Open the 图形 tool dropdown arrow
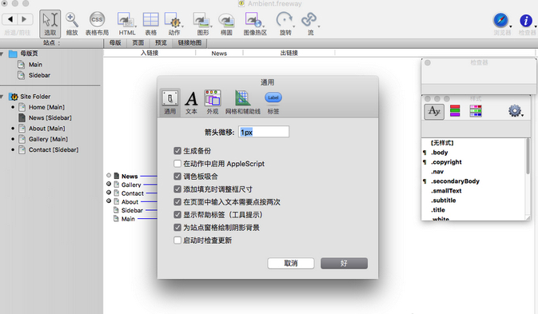 [211, 26]
